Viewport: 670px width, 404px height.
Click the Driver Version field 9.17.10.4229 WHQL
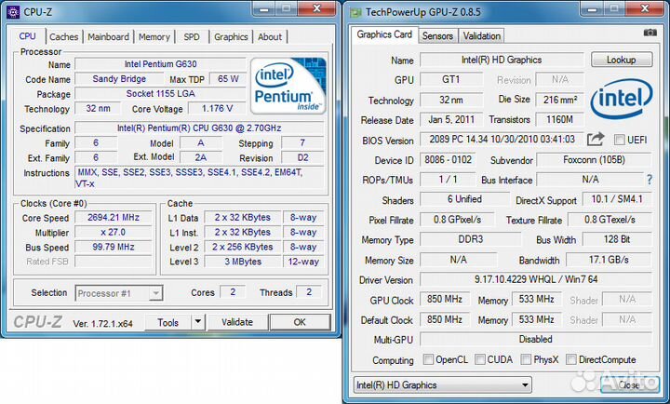pos(536,279)
